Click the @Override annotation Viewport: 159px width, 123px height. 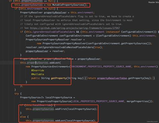[38, 71]
